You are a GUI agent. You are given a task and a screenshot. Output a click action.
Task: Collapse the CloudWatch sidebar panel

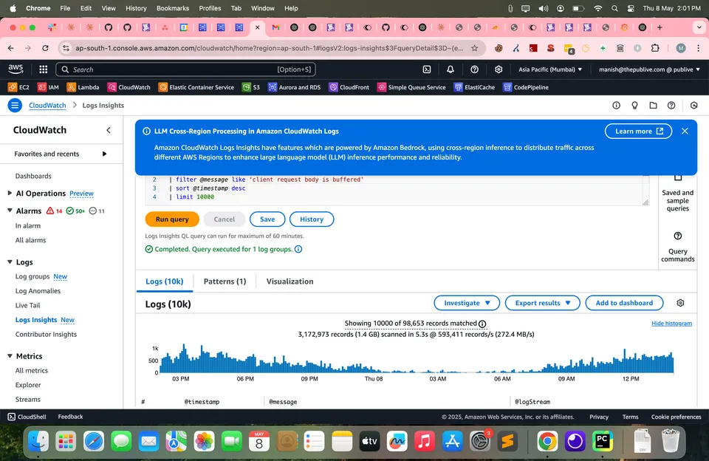click(109, 130)
